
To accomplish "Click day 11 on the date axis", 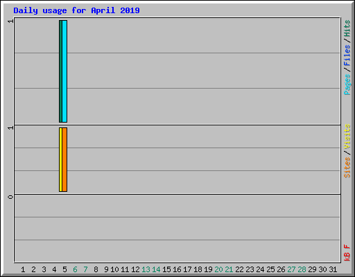I will (125, 269).
